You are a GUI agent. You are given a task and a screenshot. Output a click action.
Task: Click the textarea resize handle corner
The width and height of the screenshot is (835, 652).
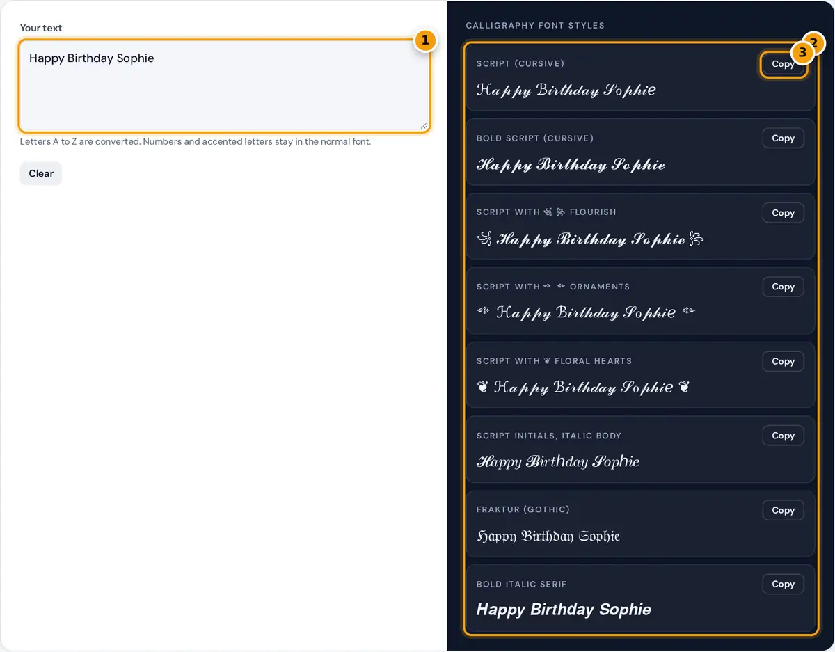click(423, 125)
